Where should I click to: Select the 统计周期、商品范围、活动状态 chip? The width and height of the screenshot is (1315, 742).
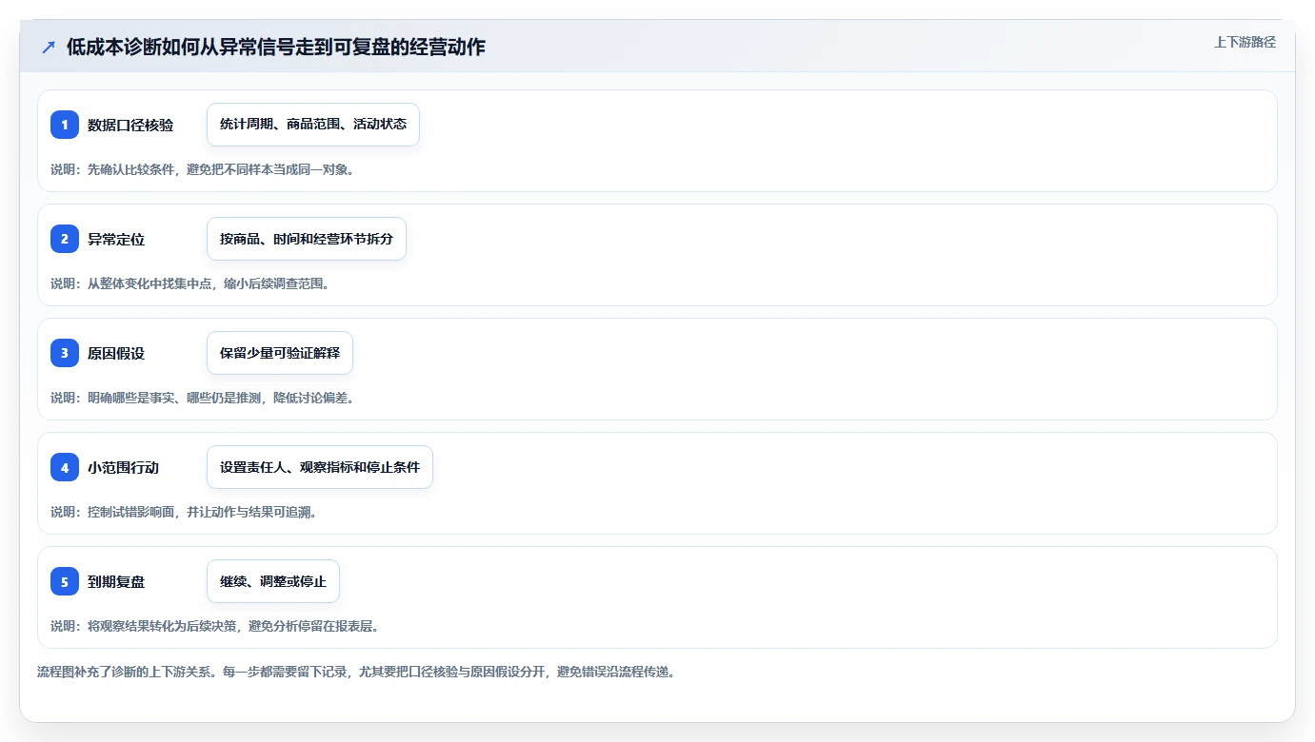pos(313,125)
